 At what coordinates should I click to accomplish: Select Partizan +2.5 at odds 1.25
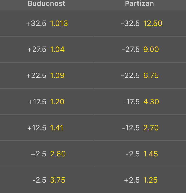point(139,180)
